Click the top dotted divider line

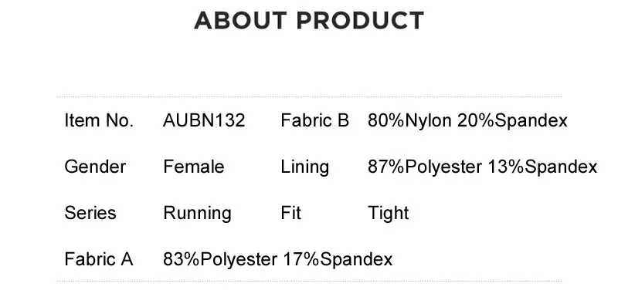(x=309, y=96)
